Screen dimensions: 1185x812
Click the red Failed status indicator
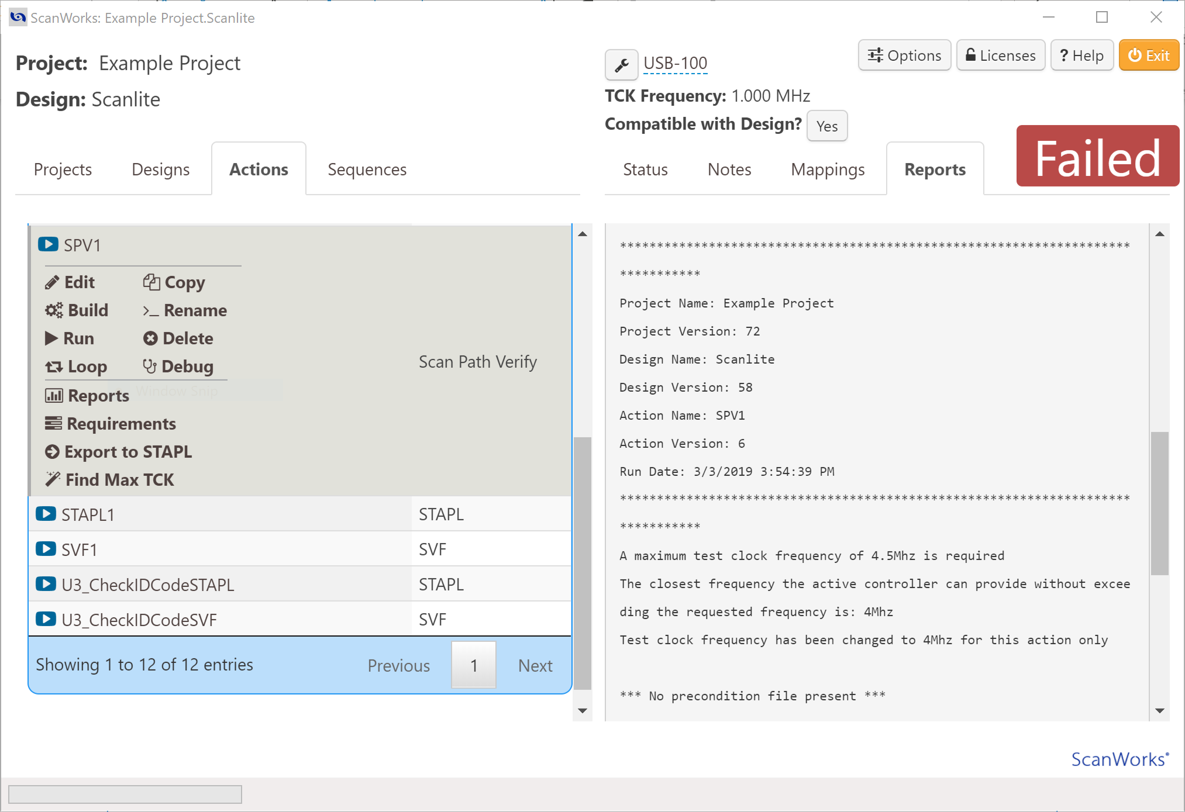point(1097,156)
